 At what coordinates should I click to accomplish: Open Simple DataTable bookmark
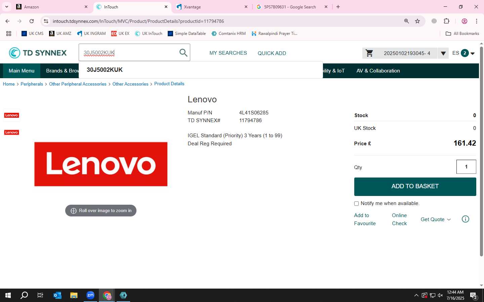[x=187, y=34]
